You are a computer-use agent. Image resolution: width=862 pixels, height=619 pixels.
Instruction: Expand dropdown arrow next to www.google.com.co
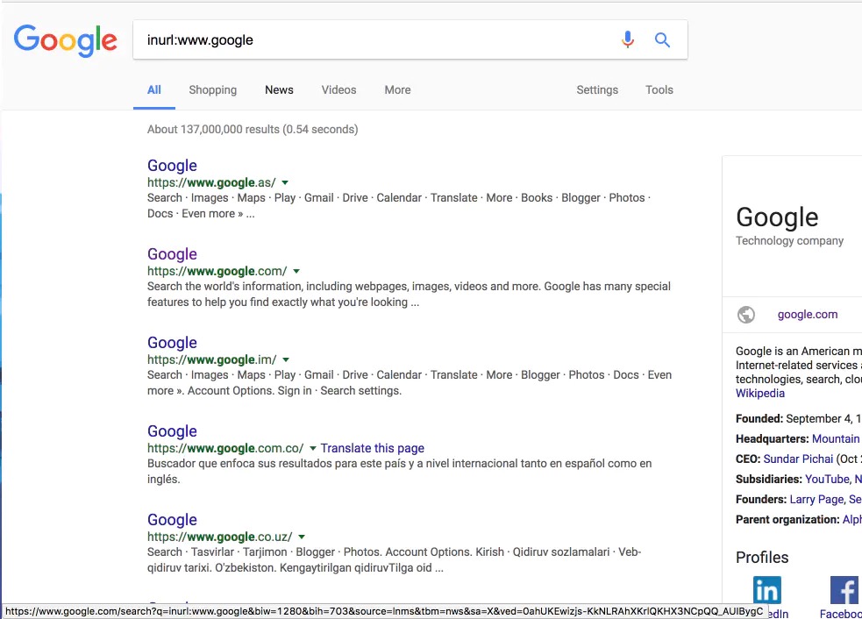[313, 448]
